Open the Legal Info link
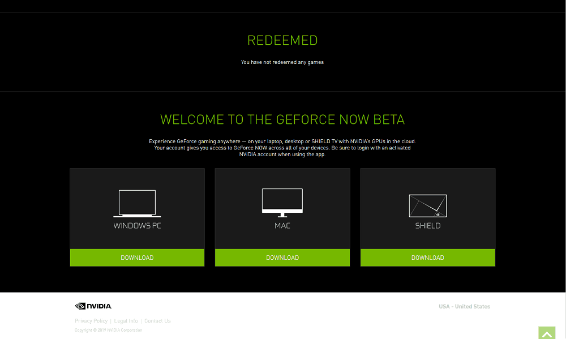Image resolution: width=566 pixels, height=339 pixels. [126, 321]
